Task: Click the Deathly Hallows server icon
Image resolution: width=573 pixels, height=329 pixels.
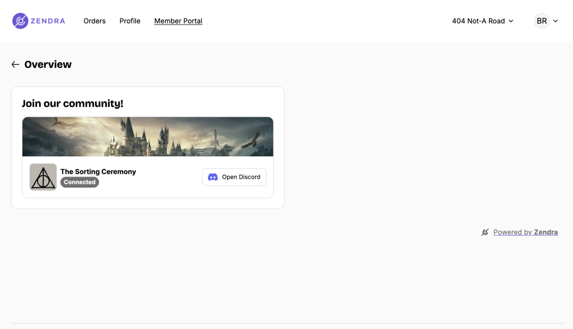Action: tap(43, 177)
